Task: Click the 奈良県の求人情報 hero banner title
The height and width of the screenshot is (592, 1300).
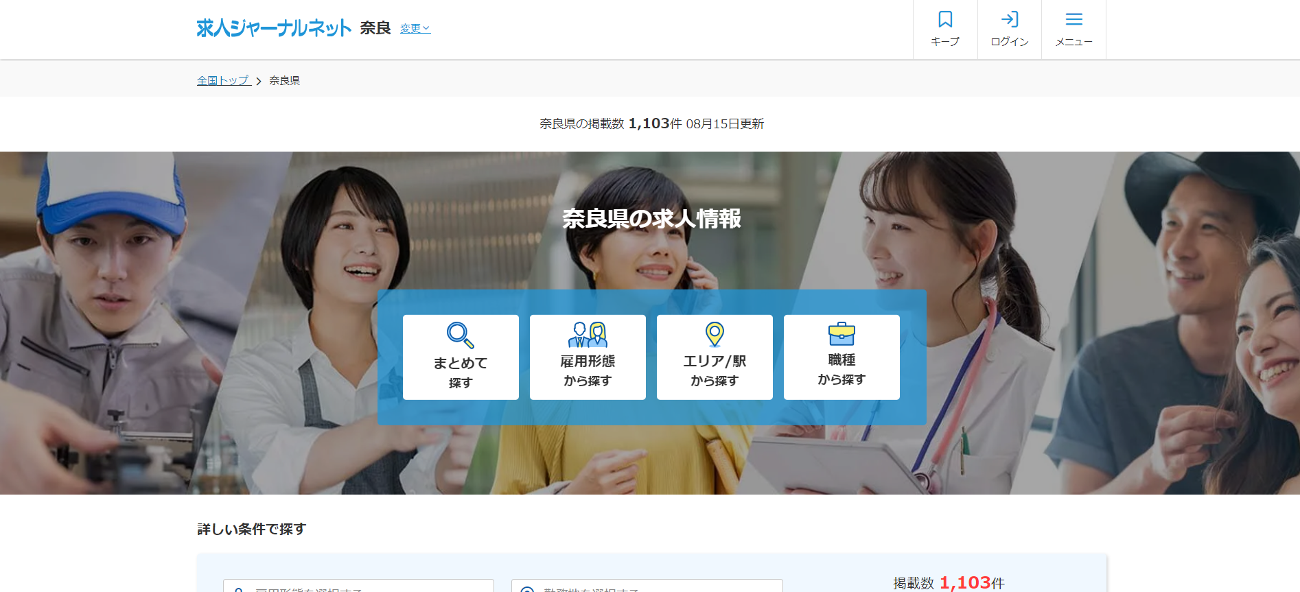Action: click(651, 219)
